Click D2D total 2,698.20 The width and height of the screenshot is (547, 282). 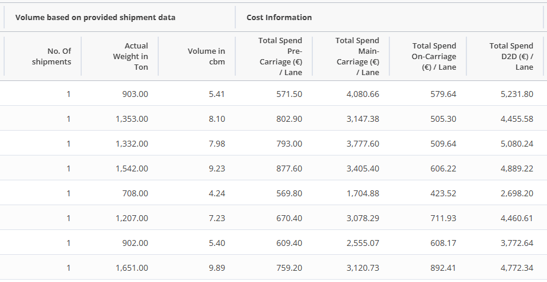[517, 193]
